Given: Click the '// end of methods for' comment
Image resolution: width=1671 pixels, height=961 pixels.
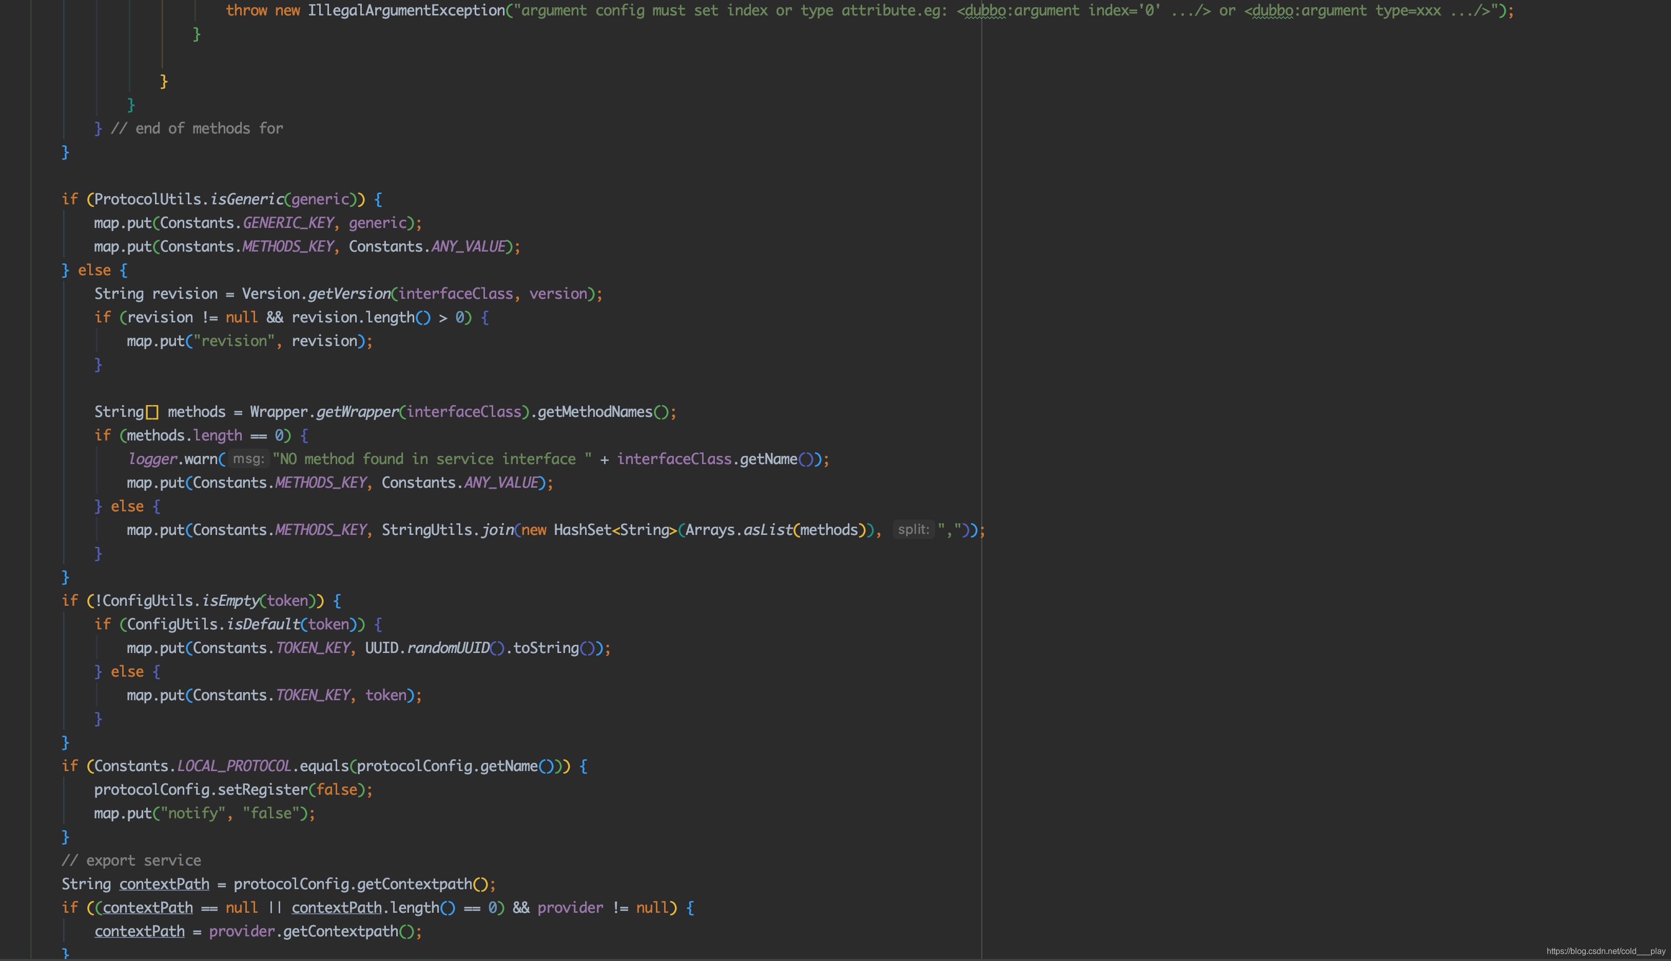Looking at the screenshot, I should [x=197, y=129].
